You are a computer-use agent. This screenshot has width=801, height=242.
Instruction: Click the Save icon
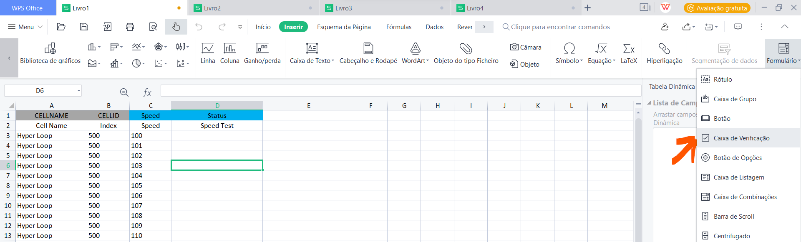coord(84,27)
